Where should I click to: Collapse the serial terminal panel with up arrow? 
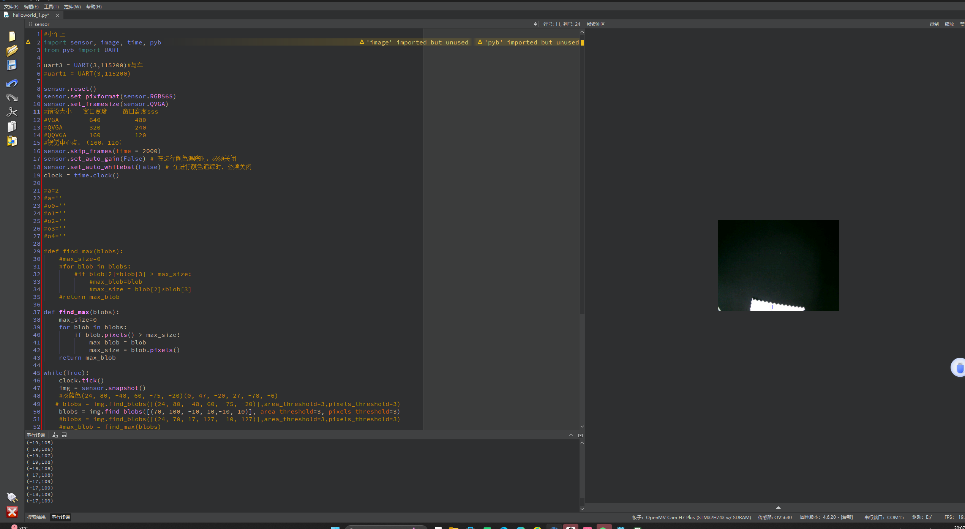click(x=571, y=435)
